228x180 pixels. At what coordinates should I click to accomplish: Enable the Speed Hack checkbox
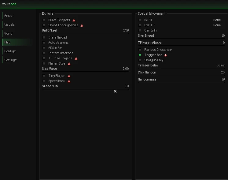(44, 81)
